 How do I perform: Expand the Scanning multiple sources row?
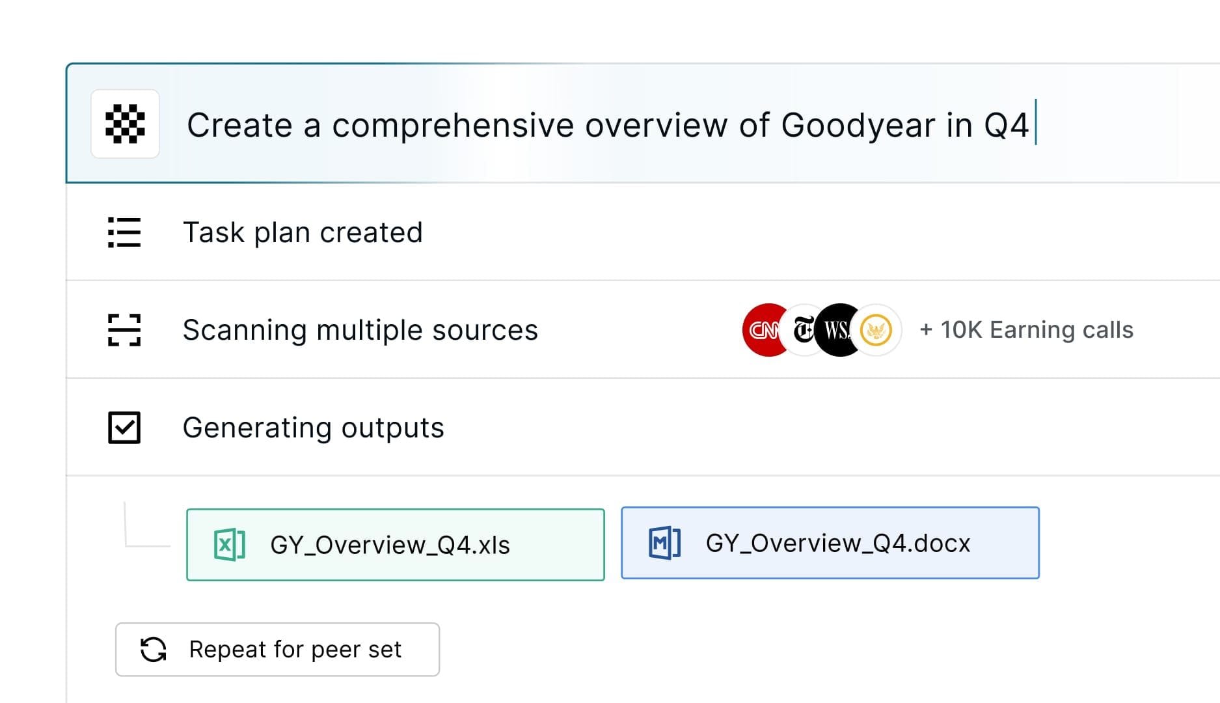click(360, 330)
